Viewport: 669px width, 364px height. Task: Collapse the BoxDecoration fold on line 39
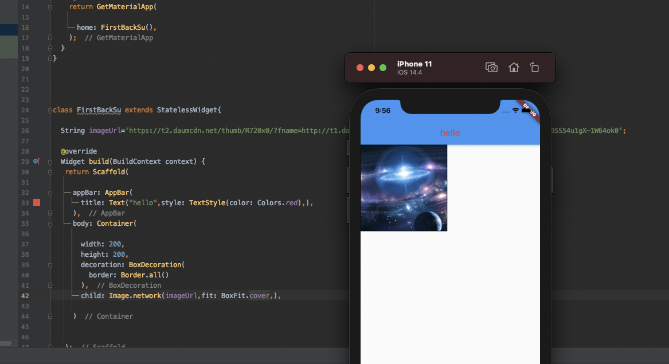click(x=50, y=265)
